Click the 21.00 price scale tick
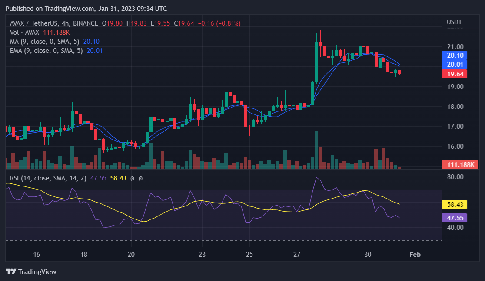Image resolution: width=485 pixels, height=281 pixels. (455, 47)
